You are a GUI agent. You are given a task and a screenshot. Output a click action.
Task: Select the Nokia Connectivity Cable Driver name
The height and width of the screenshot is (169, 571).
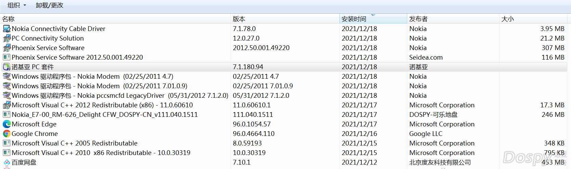click(x=58, y=29)
